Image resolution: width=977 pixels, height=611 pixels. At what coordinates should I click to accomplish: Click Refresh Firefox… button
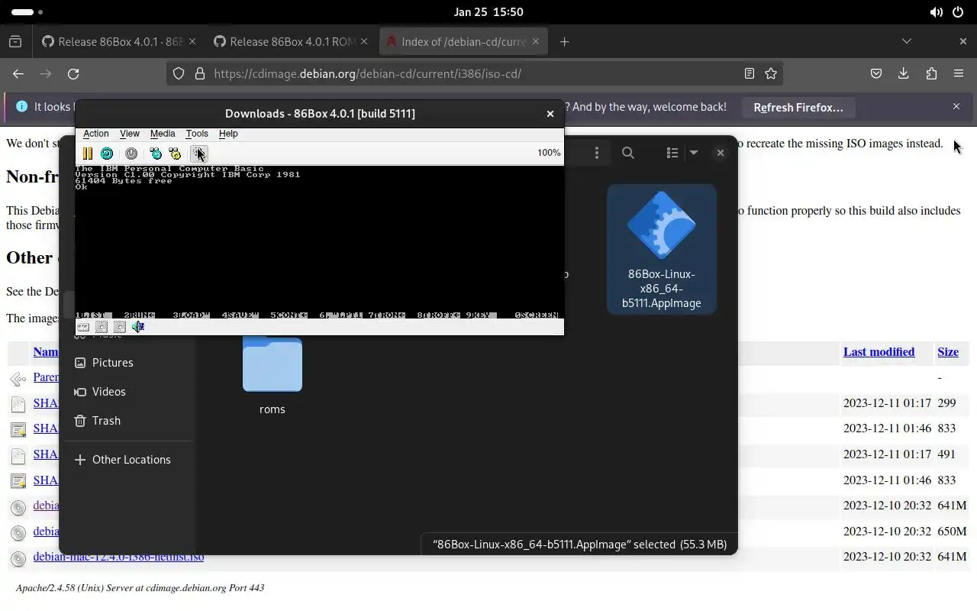point(798,108)
